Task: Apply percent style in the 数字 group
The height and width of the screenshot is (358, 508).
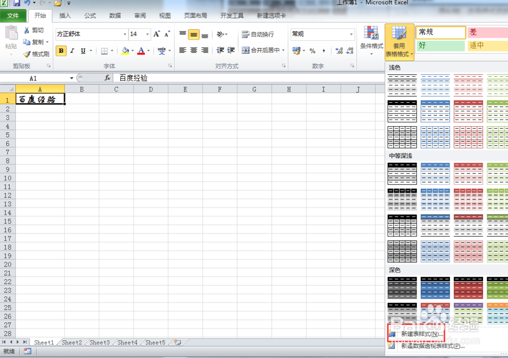Action: (x=313, y=50)
